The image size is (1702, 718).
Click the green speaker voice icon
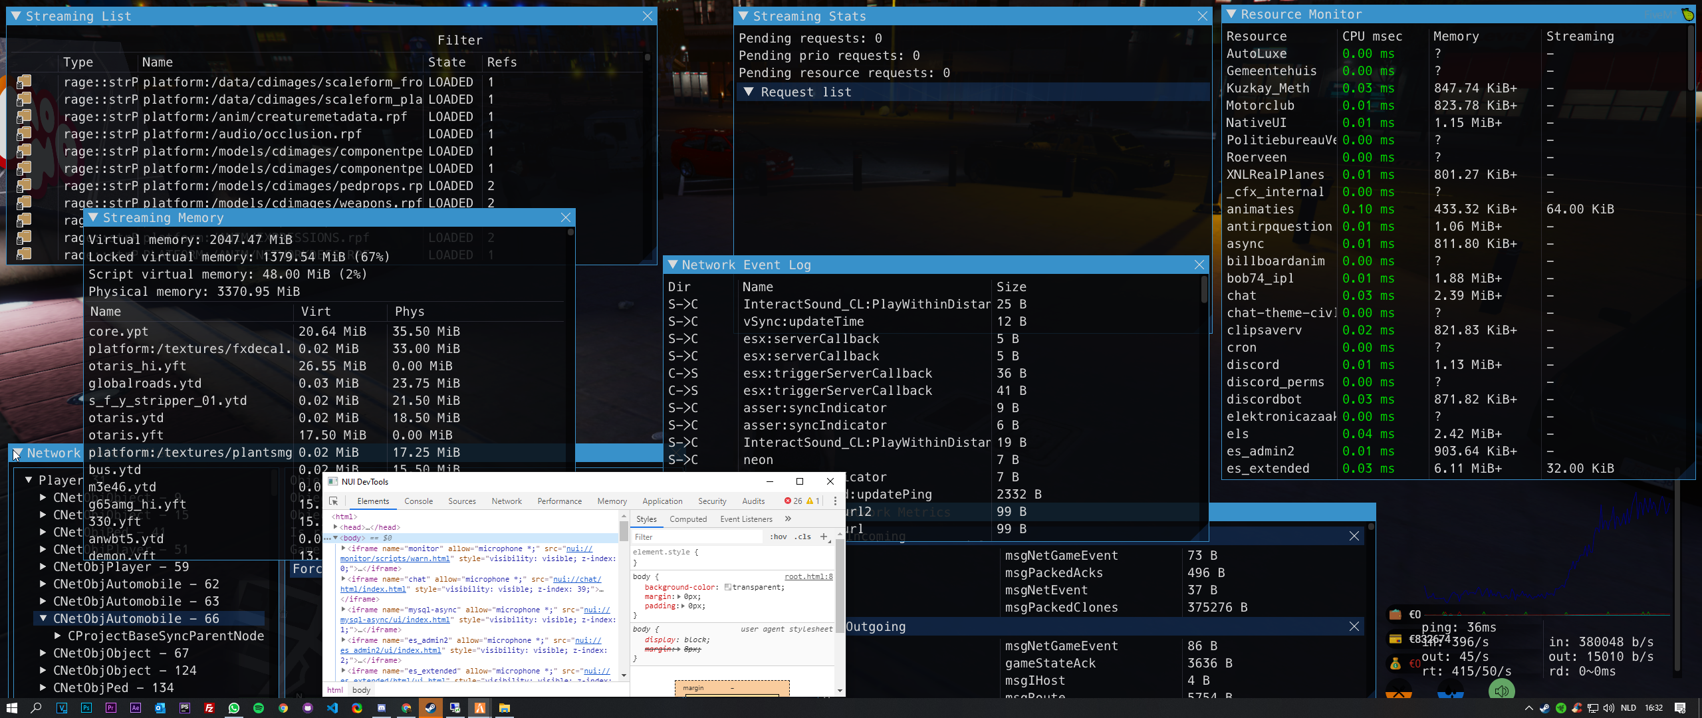pyautogui.click(x=1501, y=691)
